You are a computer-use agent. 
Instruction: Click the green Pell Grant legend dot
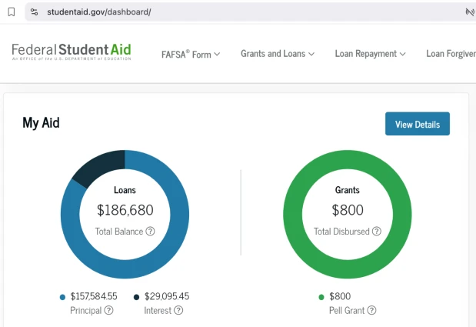coord(321,297)
